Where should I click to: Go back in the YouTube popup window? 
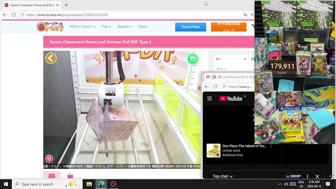pyautogui.click(x=207, y=87)
